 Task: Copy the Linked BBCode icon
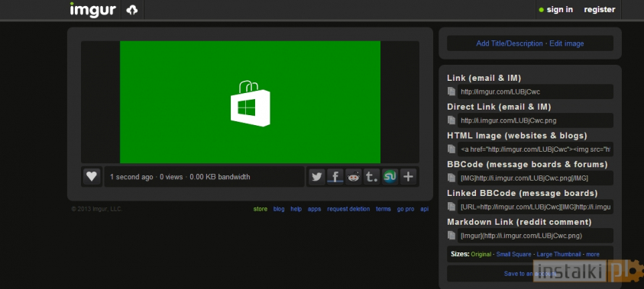tap(451, 207)
